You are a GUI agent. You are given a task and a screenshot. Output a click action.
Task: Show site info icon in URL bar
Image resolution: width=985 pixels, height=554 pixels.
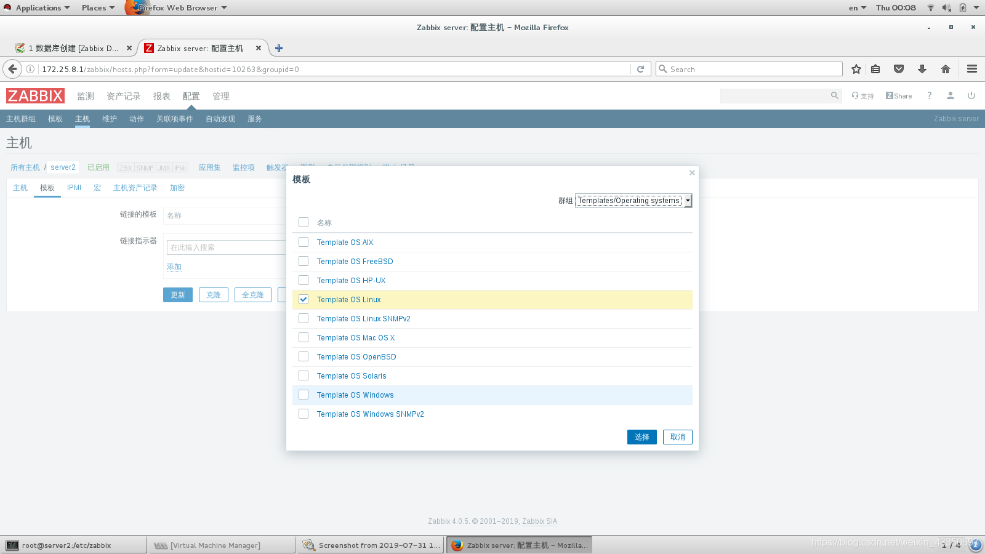click(30, 69)
